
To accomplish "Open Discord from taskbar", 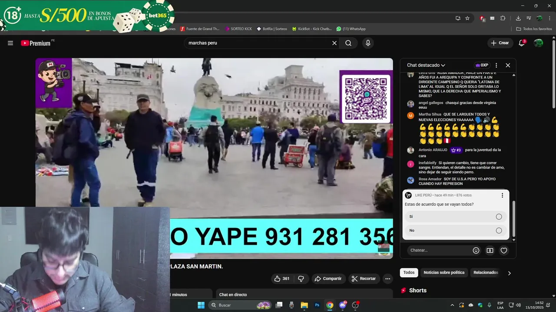I will click(x=343, y=305).
